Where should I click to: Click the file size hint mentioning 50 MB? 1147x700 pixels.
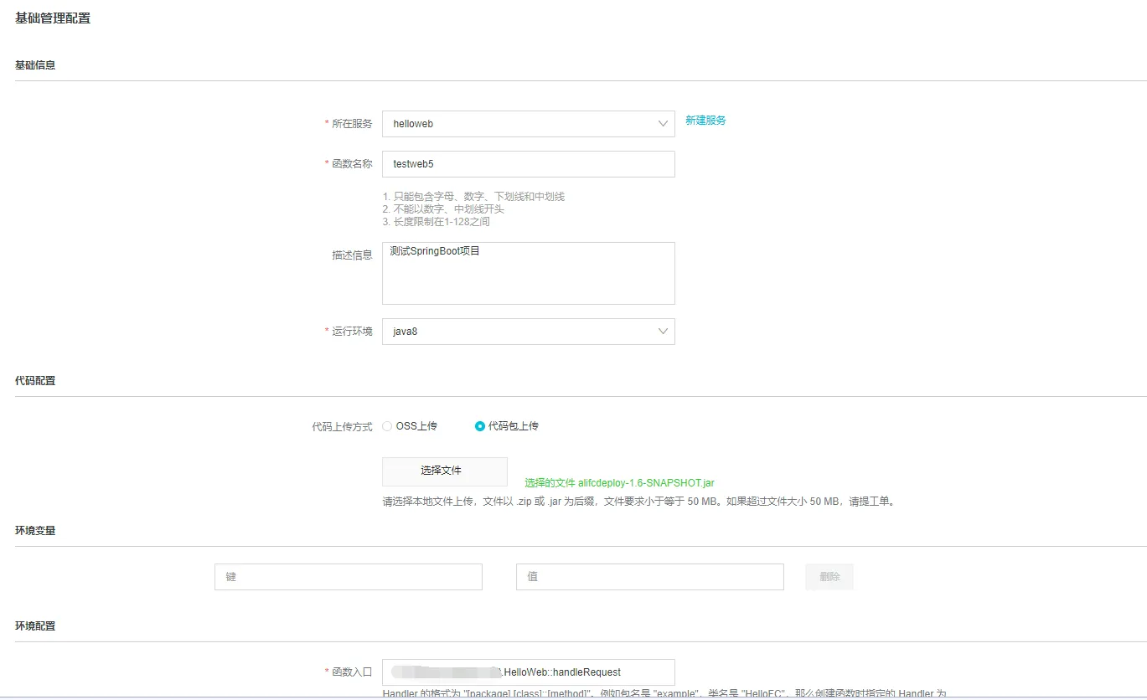(x=638, y=502)
